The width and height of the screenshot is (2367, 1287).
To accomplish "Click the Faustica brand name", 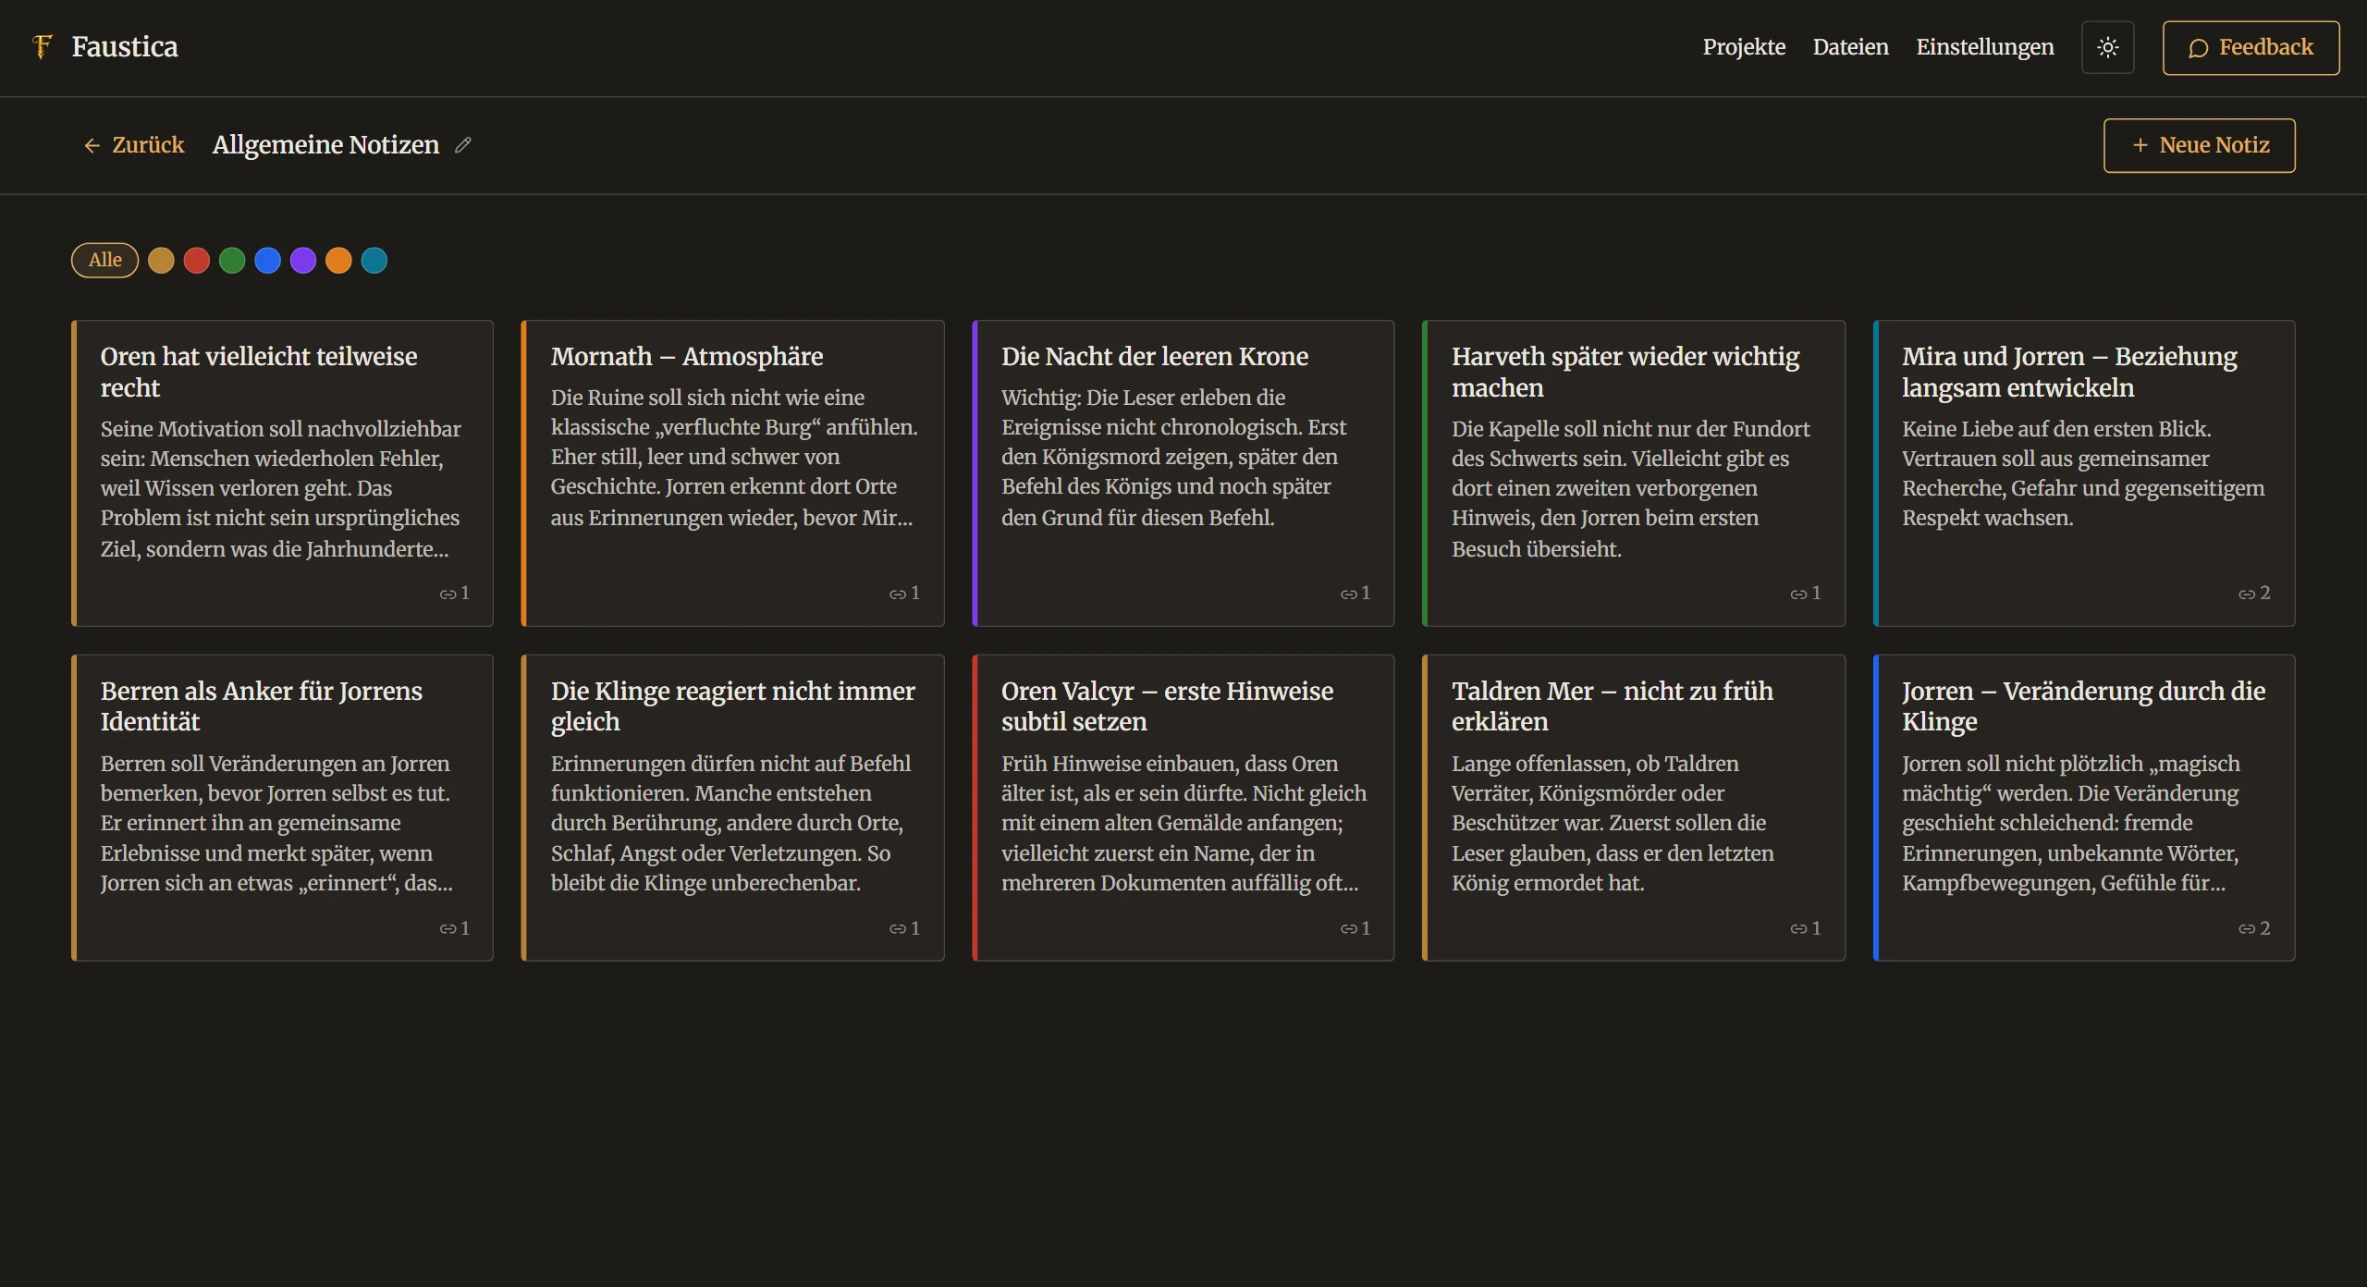I will point(125,47).
